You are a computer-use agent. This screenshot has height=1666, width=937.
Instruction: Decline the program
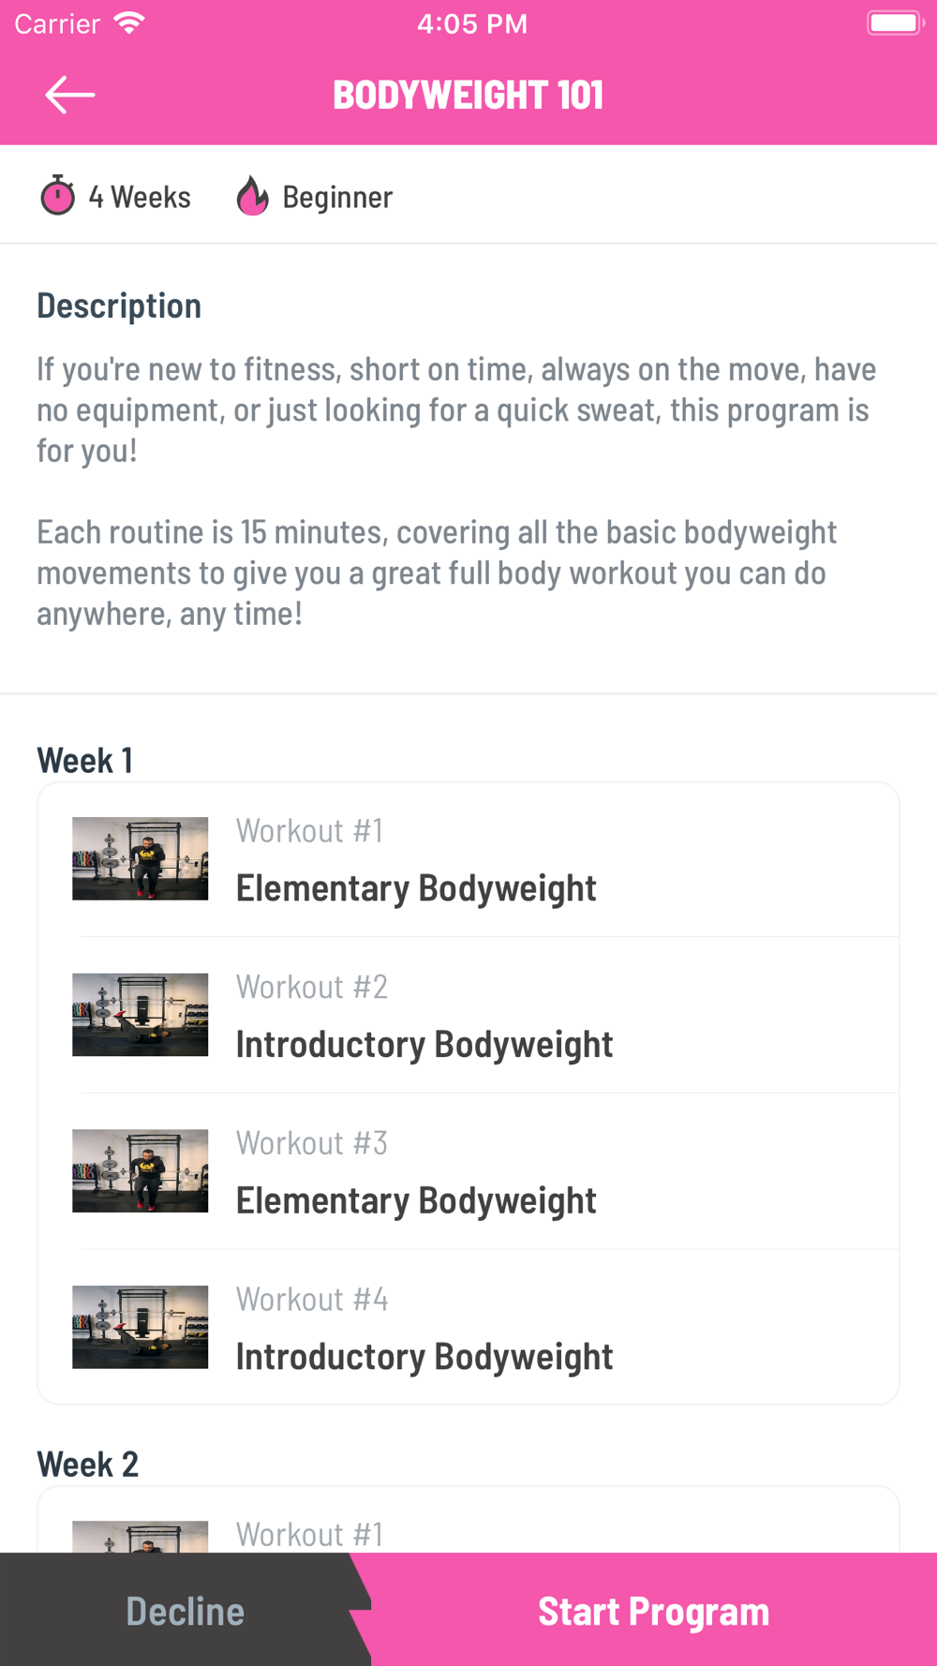tap(185, 1611)
